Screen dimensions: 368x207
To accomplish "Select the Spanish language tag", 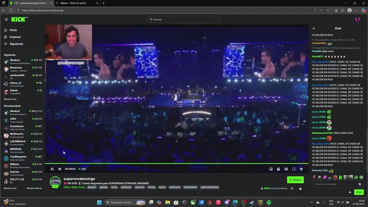I will coord(92,187).
